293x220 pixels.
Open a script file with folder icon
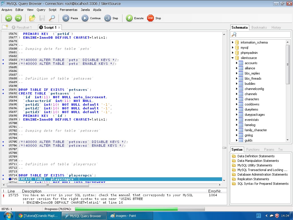pyautogui.click(x=32, y=18)
